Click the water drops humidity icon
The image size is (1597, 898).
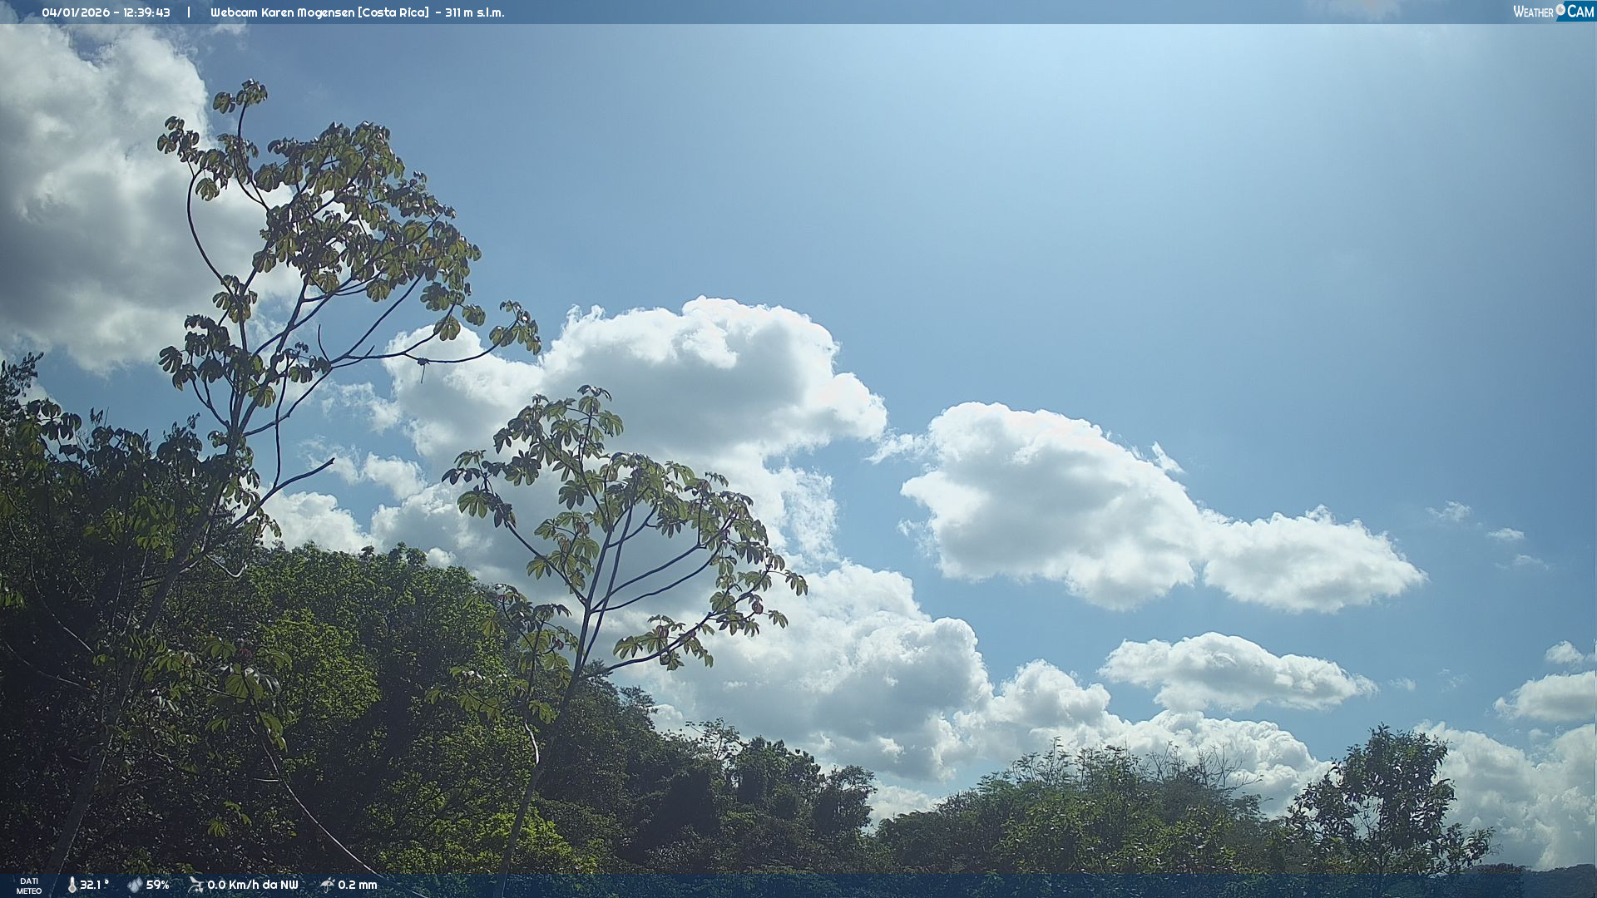(x=135, y=885)
